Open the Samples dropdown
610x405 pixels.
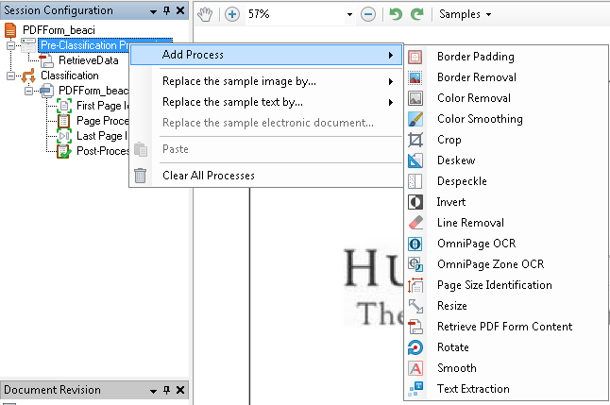pyautogui.click(x=466, y=15)
